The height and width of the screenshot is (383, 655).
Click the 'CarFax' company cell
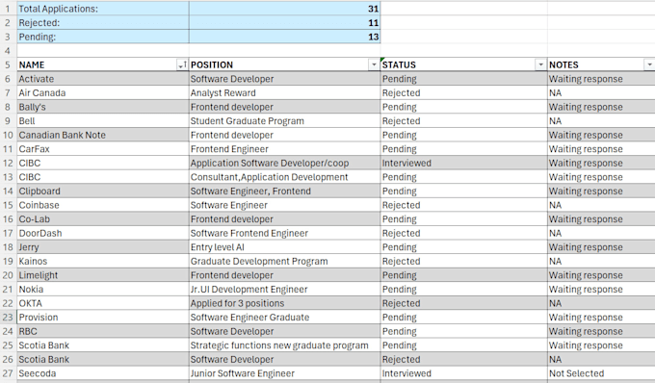point(103,149)
